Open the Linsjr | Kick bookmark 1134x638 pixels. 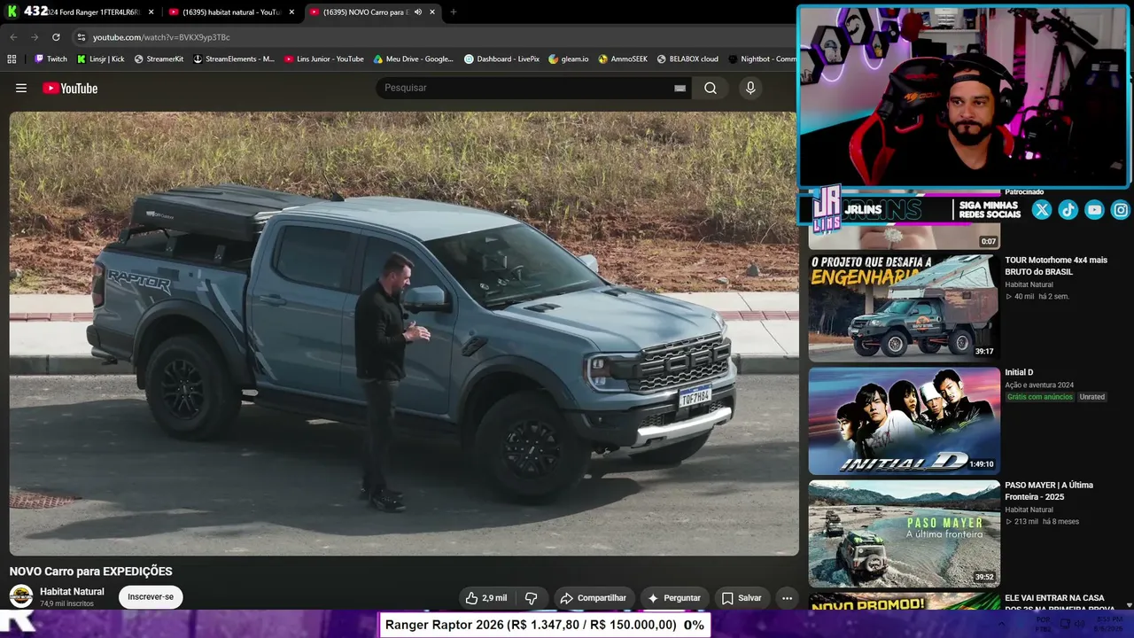tap(101, 59)
